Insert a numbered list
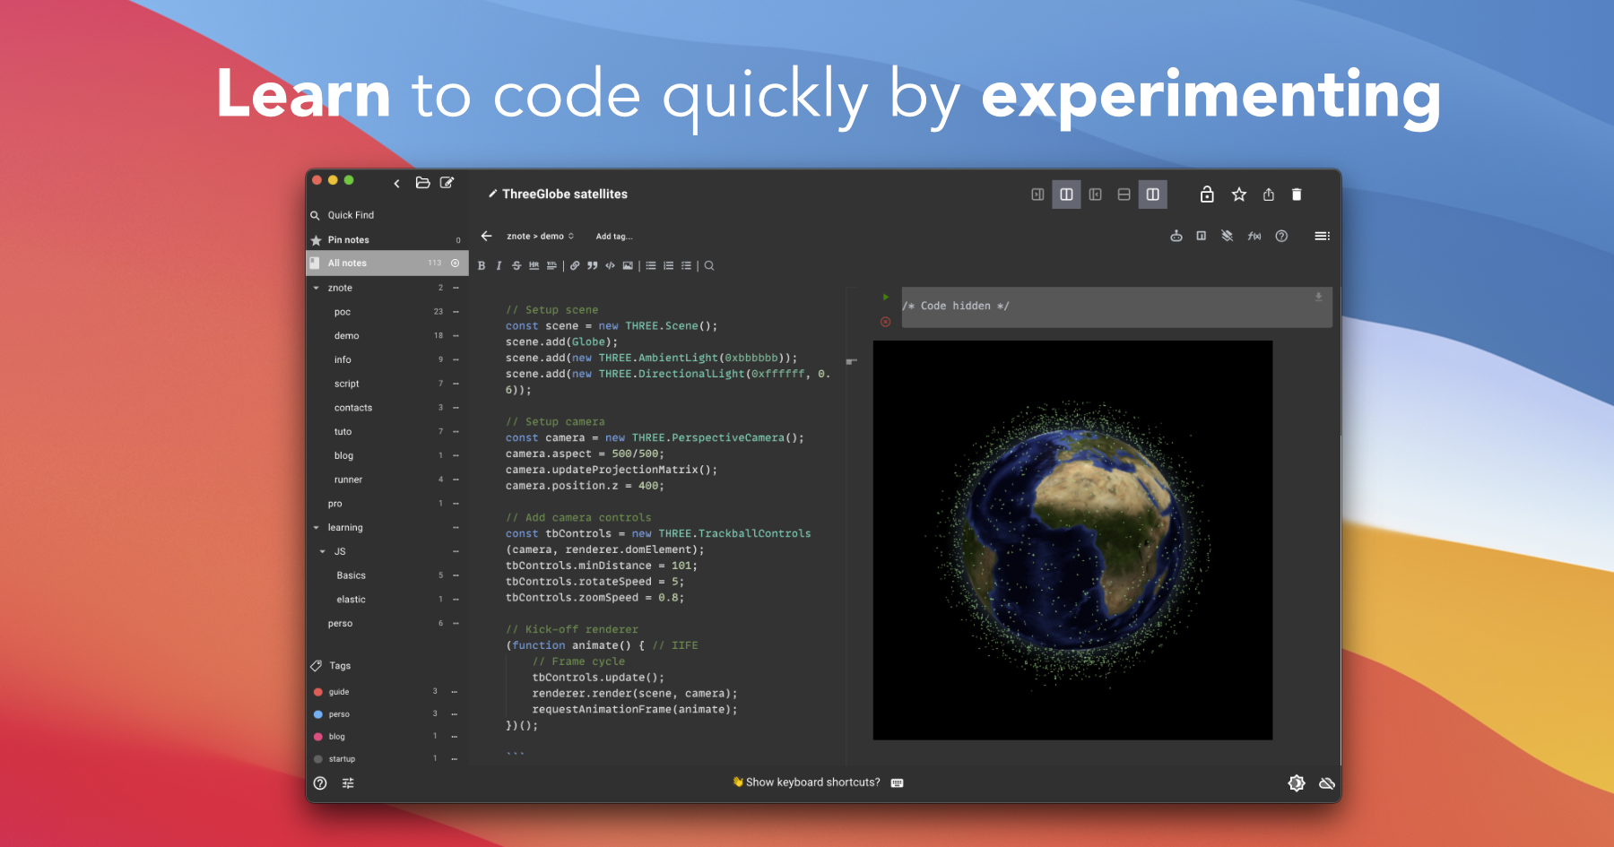Screen dimensions: 1614x847 (x=669, y=265)
